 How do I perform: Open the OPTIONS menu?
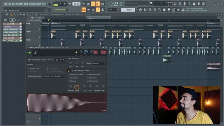pos(32,4)
